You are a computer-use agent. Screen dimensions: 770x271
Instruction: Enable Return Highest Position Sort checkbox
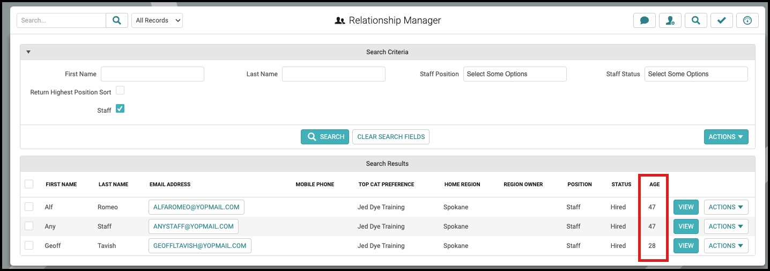coord(120,91)
